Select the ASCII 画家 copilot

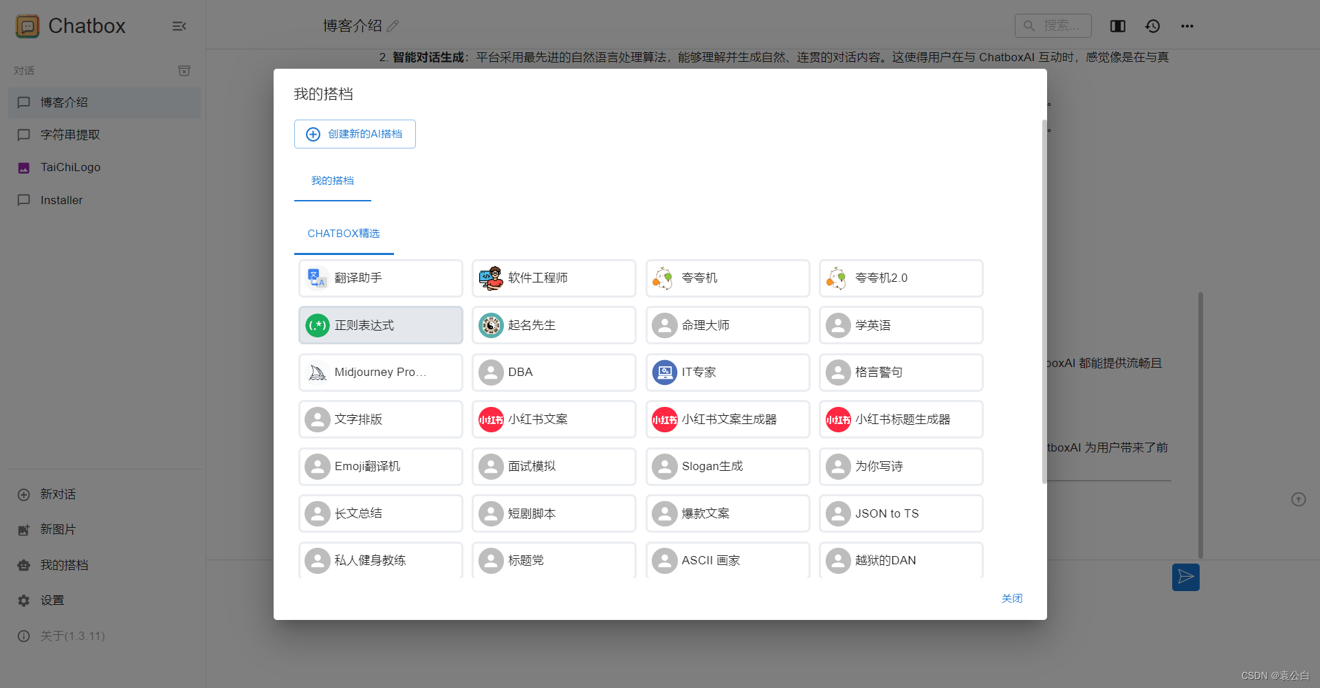pos(728,560)
